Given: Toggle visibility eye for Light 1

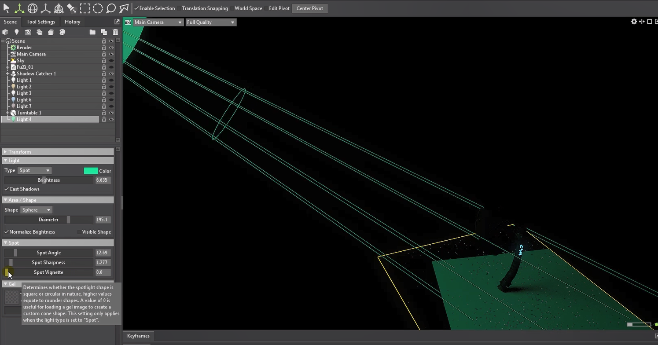Looking at the screenshot, I should tap(111, 80).
